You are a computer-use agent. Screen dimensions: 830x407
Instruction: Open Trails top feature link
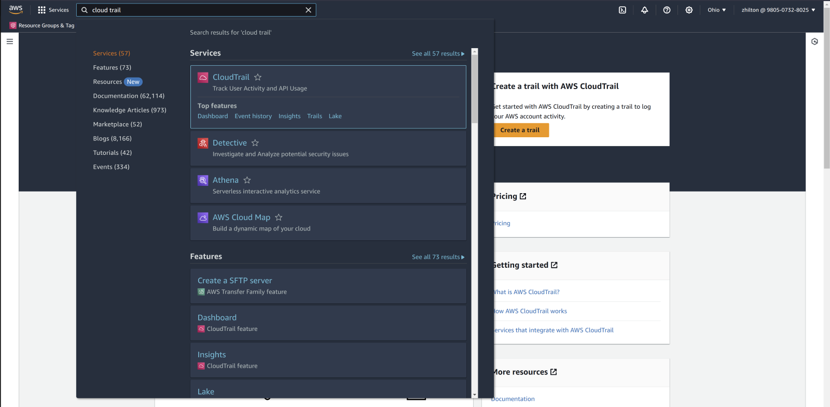point(314,116)
